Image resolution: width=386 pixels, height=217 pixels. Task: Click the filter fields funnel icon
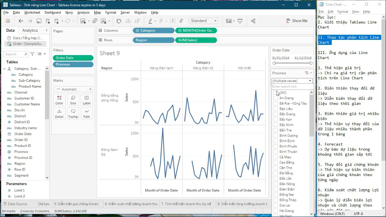[x=33, y=54]
